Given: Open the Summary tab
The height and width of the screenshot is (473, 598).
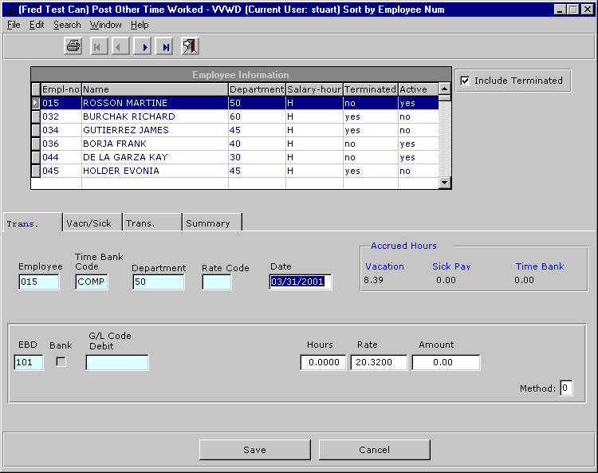Looking at the screenshot, I should (208, 223).
